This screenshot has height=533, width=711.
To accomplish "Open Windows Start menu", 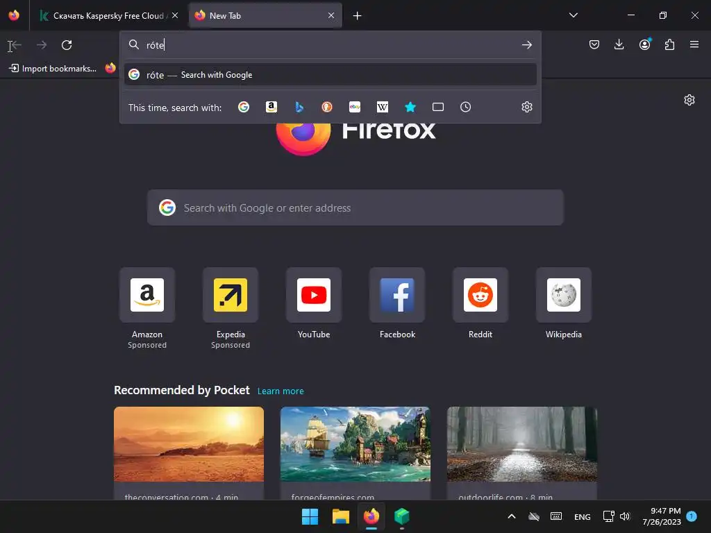I will click(x=310, y=516).
